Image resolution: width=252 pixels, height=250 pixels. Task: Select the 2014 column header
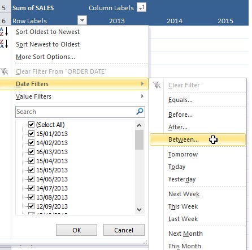click(x=175, y=21)
